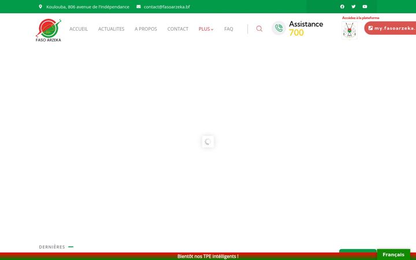Click the 'Accédez à la plateforme' label
Viewport: 416px width, 260px height.
click(x=361, y=18)
